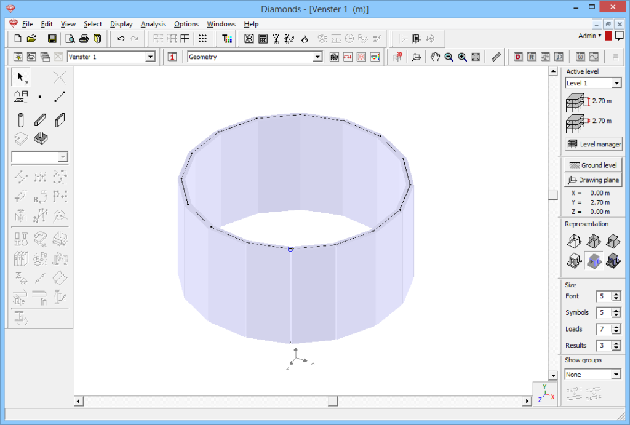This screenshot has width=630, height=425.
Task: Click the colored T text icon
Action: (227, 39)
